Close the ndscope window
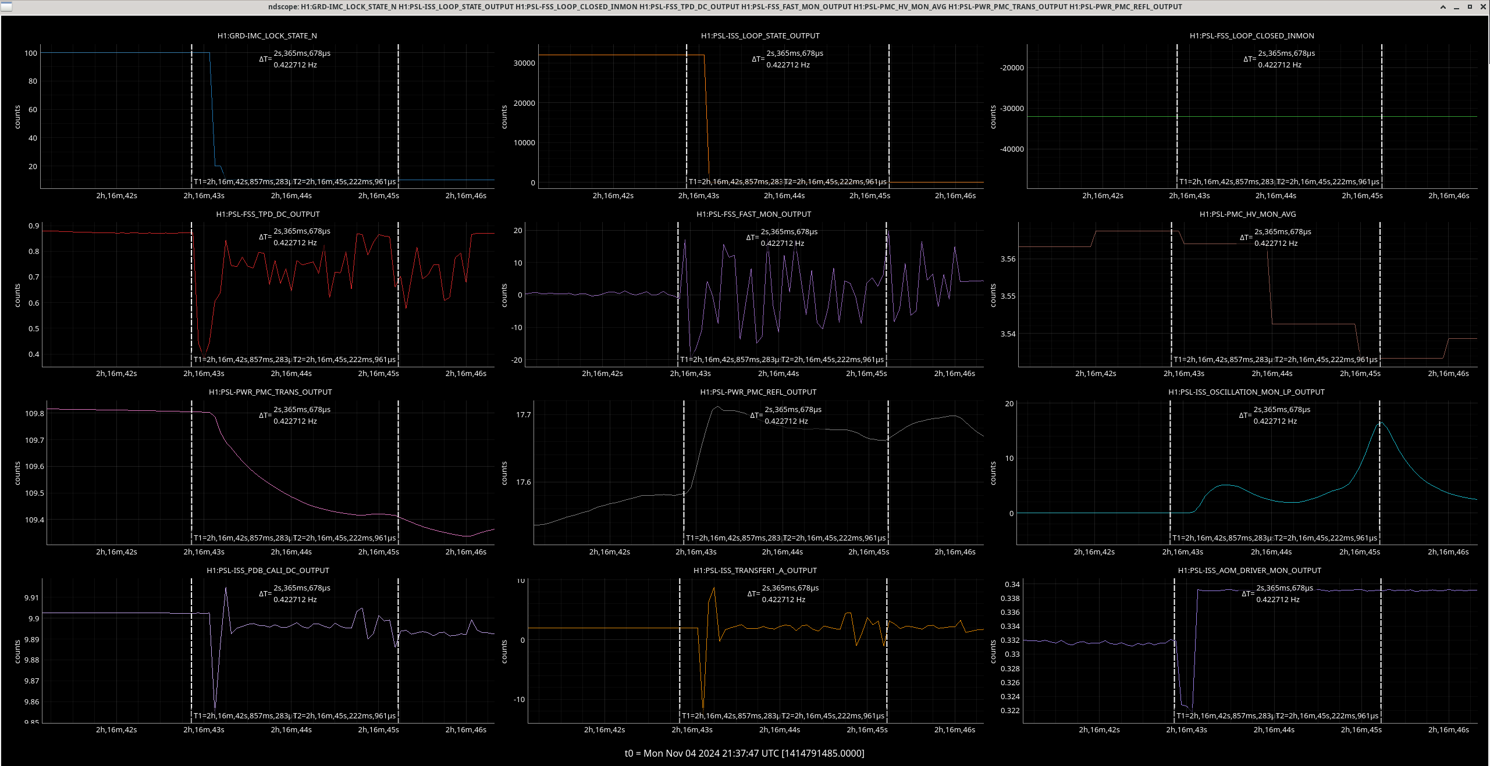 pos(1482,7)
